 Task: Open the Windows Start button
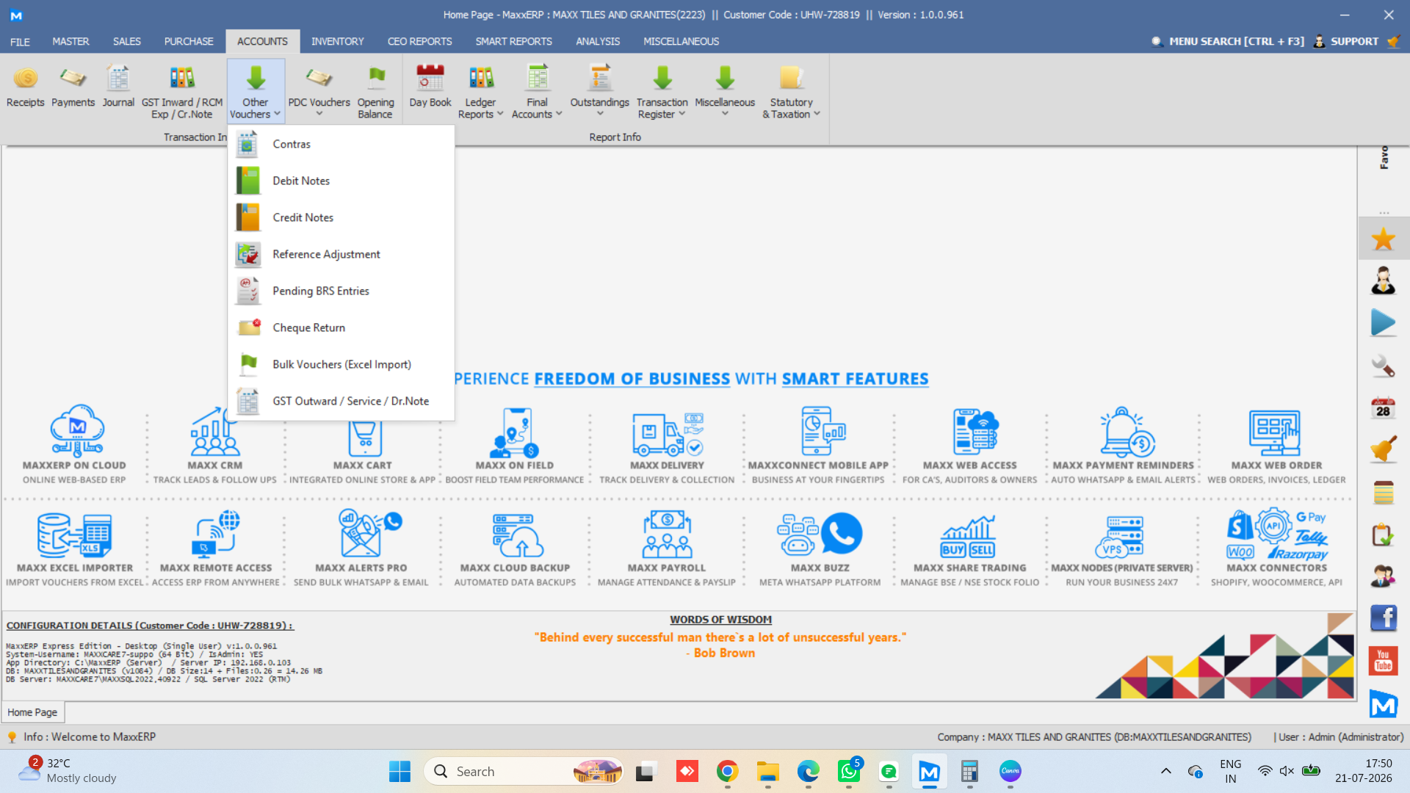(x=399, y=772)
